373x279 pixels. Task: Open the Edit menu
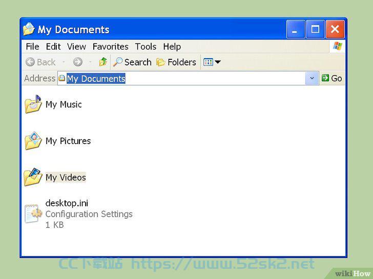coord(53,46)
